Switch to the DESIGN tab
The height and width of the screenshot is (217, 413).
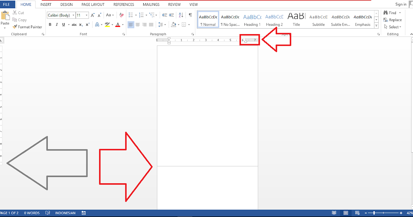click(x=66, y=4)
